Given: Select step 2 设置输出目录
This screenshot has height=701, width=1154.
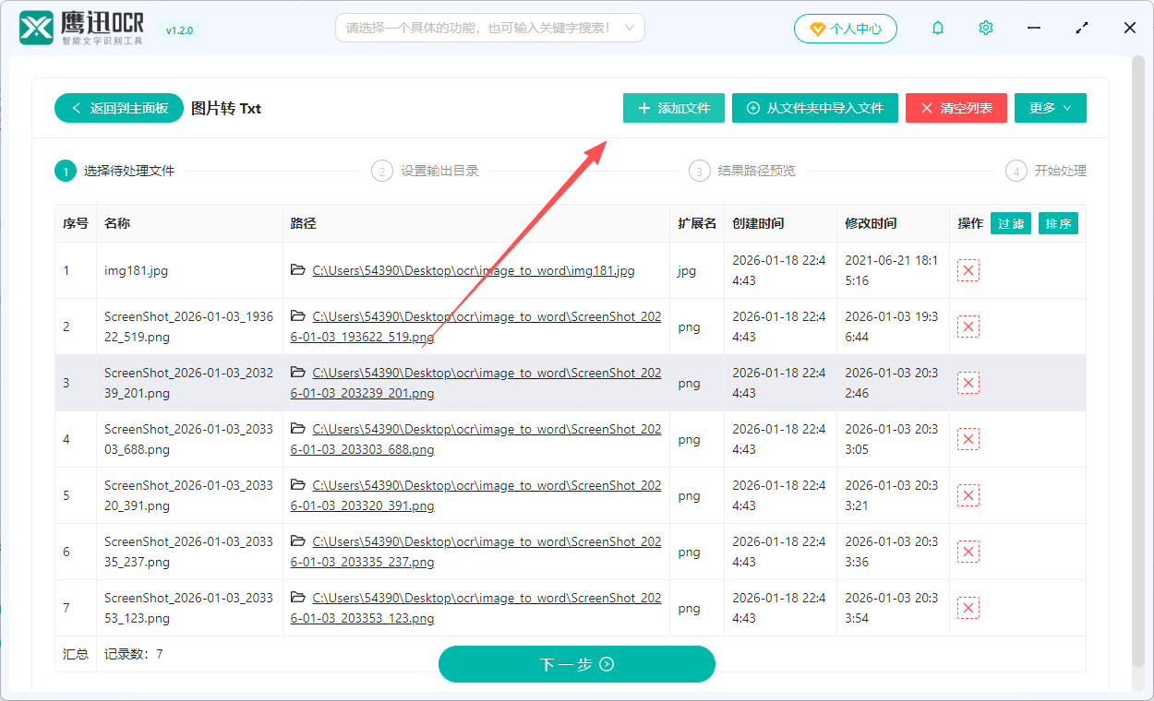Looking at the screenshot, I should (x=425, y=170).
